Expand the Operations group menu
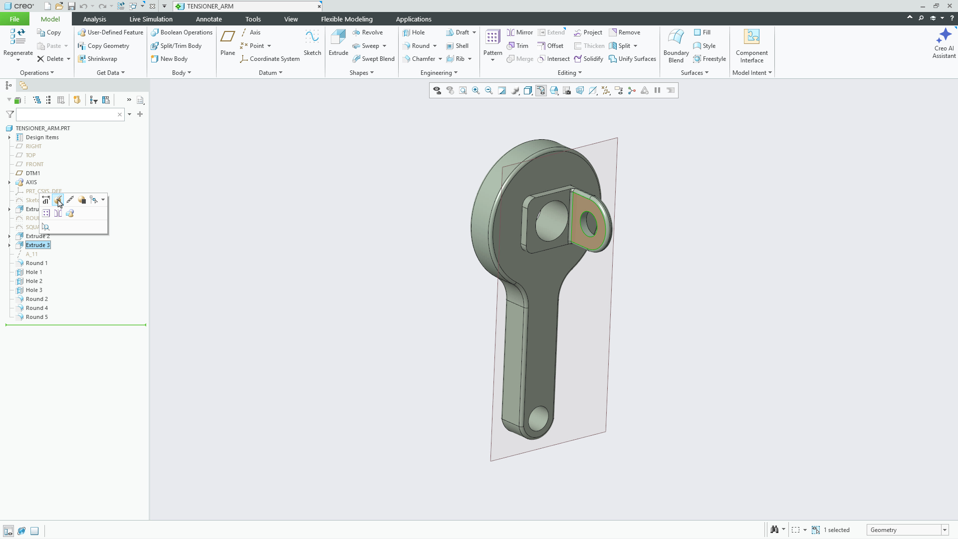Screen dimensions: 958x539 click(37, 73)
